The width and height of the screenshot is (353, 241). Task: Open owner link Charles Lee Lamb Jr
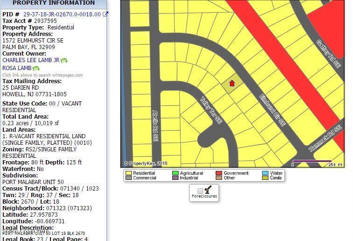click(x=31, y=60)
